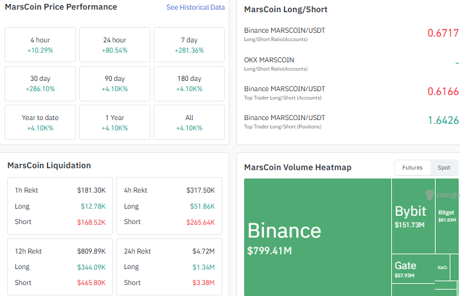Click the OKX MARSCOIN row label
Image resolution: width=460 pixels, height=296 pixels.
tap(269, 60)
